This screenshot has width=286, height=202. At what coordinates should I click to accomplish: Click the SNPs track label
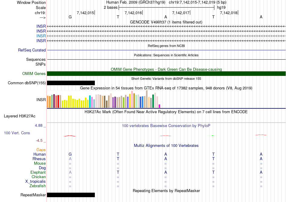(x=41, y=64)
